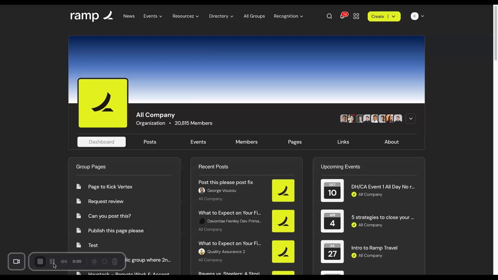Open event '5 strategies to close your'

pos(382,217)
